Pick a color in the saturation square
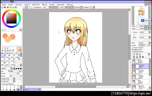Image resolution: width=152 pixels, height=96 pixels. [11, 18]
